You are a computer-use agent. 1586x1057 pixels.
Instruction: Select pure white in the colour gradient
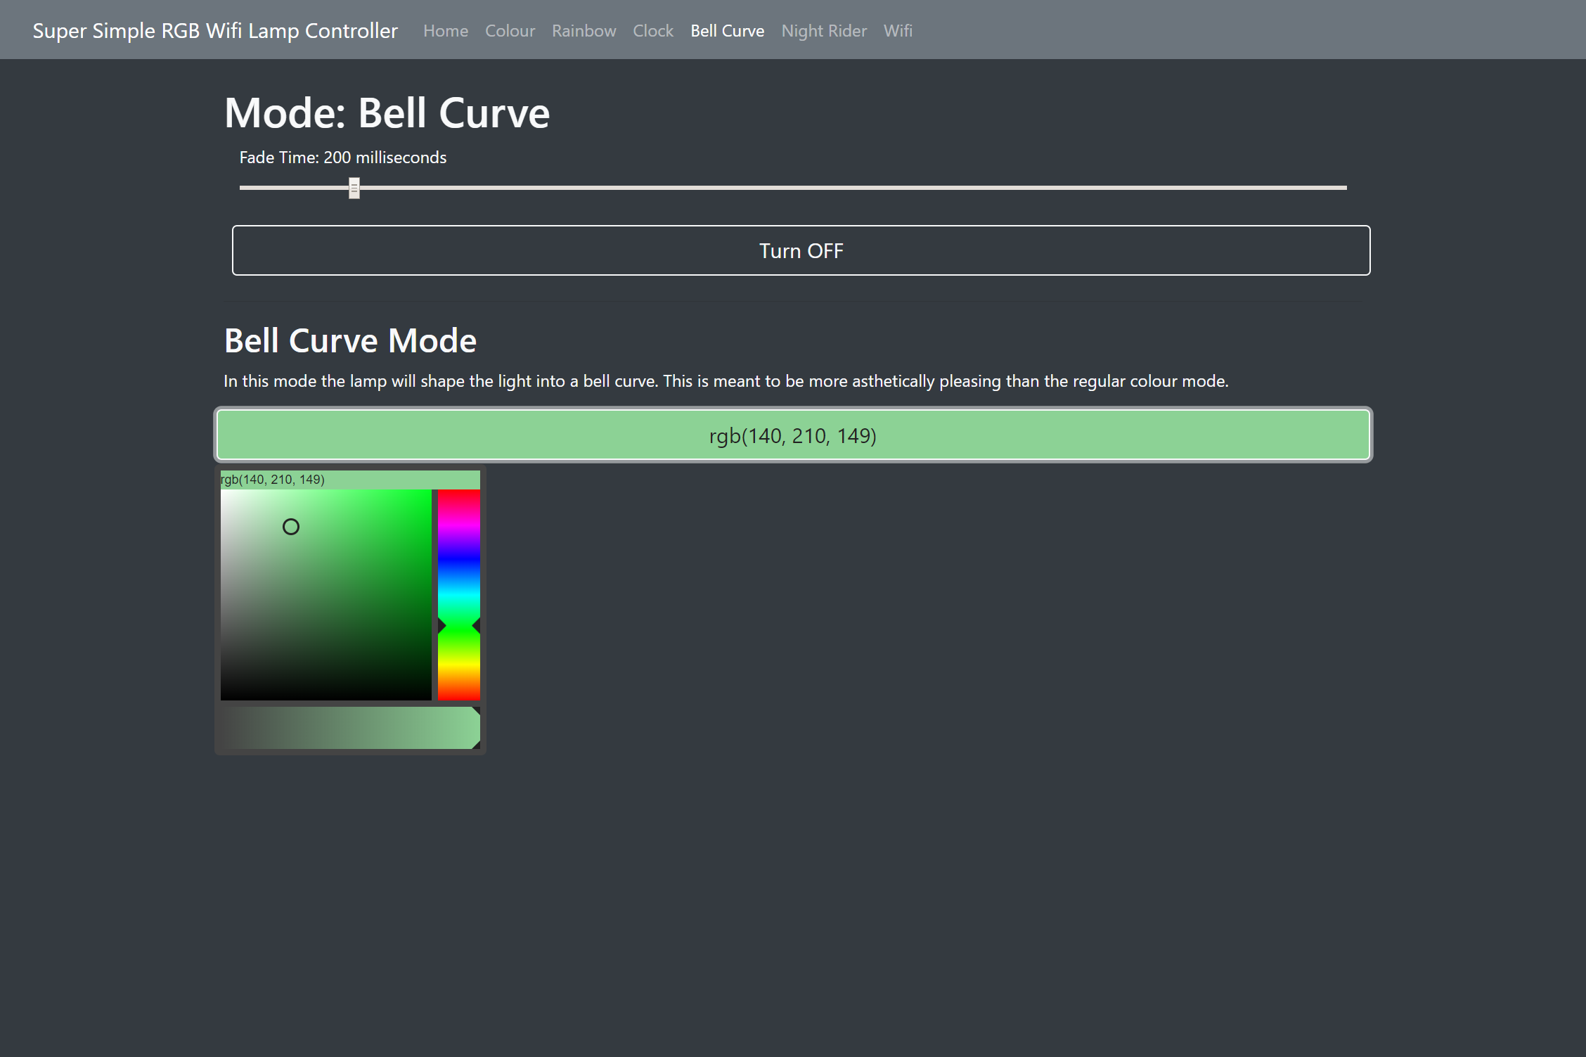point(227,495)
